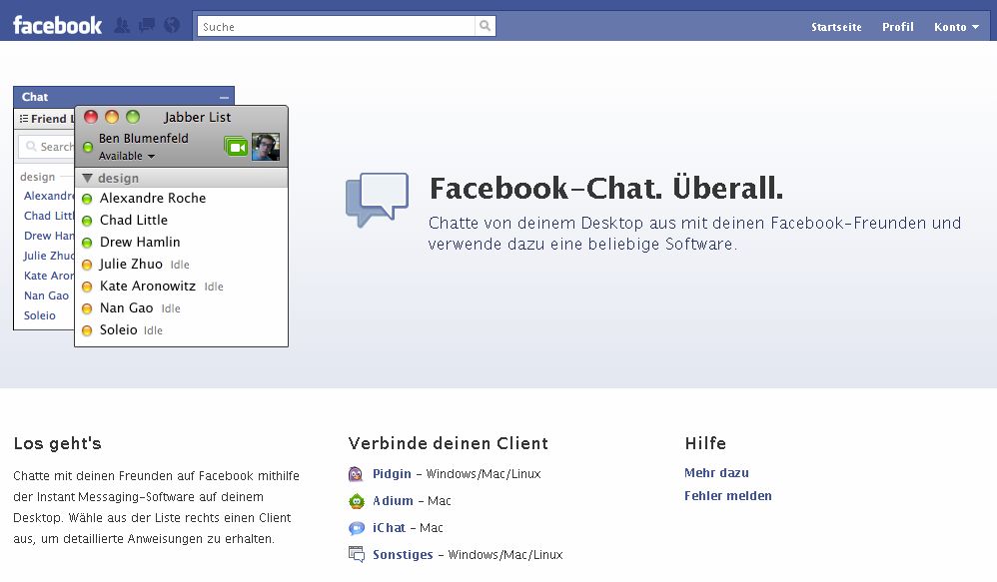Click the green video camera icon in Jabber List

point(239,144)
